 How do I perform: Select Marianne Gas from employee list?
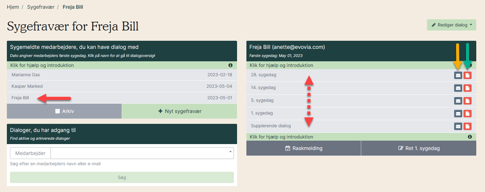26,75
